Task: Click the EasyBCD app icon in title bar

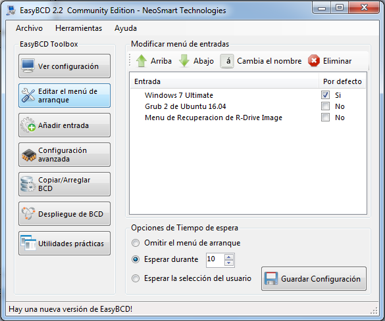Action: point(11,11)
